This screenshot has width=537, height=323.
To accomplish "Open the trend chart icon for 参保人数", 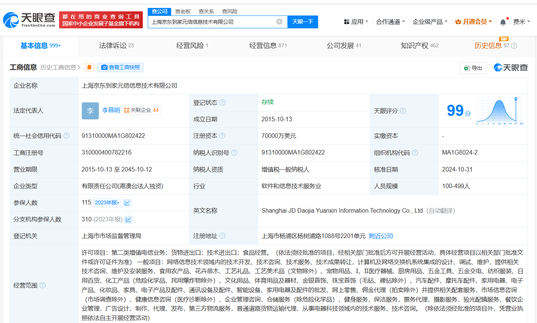I will (x=127, y=203).
